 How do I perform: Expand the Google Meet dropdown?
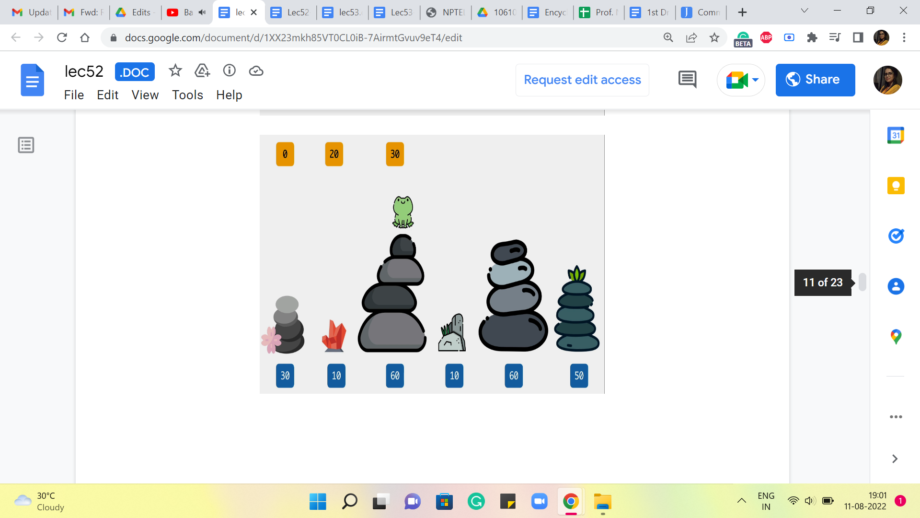756,80
